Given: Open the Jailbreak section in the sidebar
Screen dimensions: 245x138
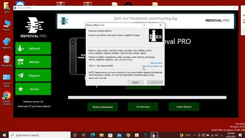Looking at the screenshot, I should (x=33, y=48).
